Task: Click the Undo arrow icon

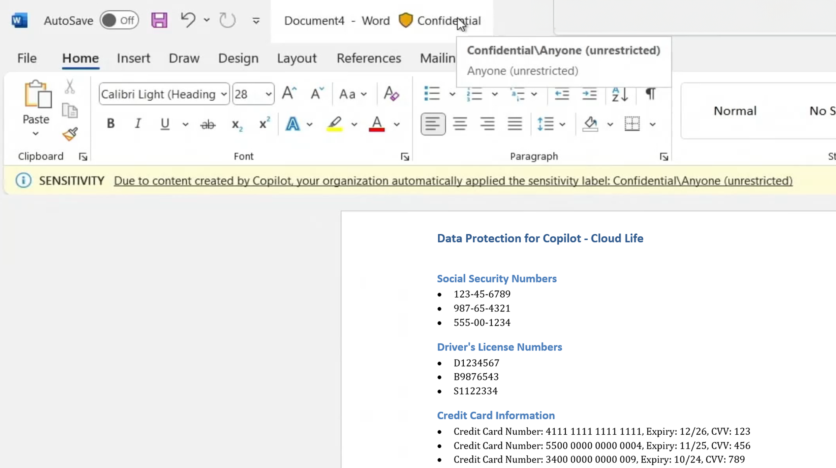Action: [188, 20]
